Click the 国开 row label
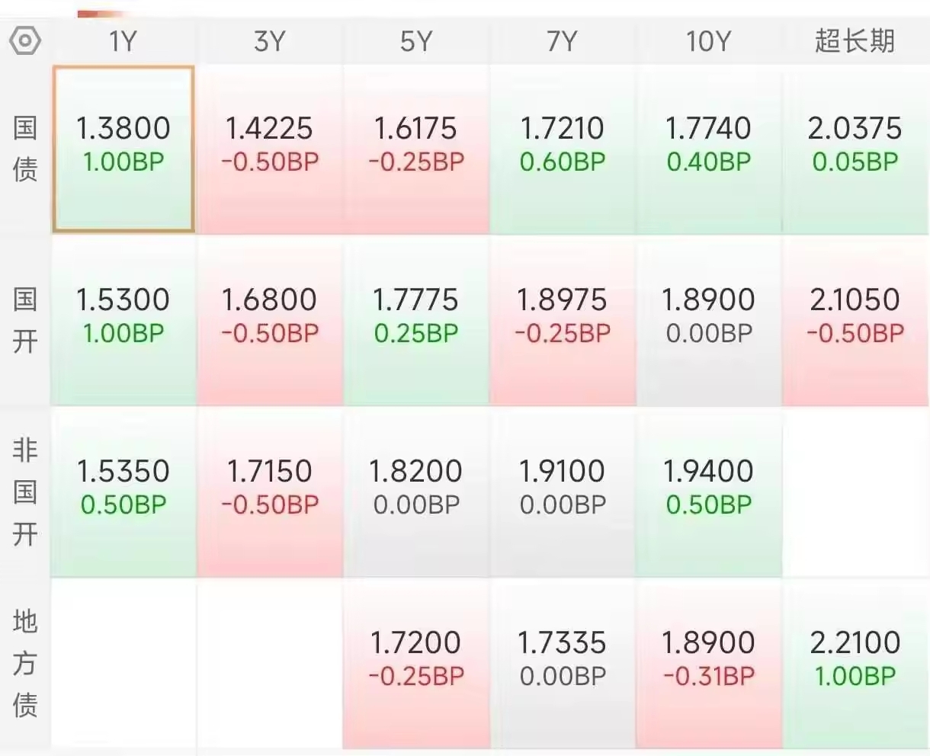Viewport: 930px width, 756px height. coord(25,320)
